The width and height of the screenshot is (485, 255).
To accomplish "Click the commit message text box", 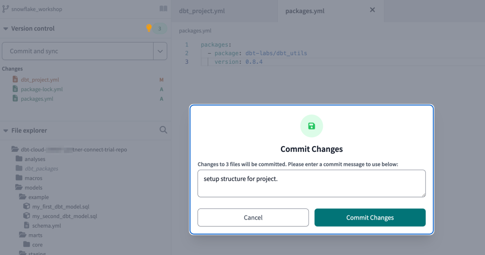I will pyautogui.click(x=311, y=183).
